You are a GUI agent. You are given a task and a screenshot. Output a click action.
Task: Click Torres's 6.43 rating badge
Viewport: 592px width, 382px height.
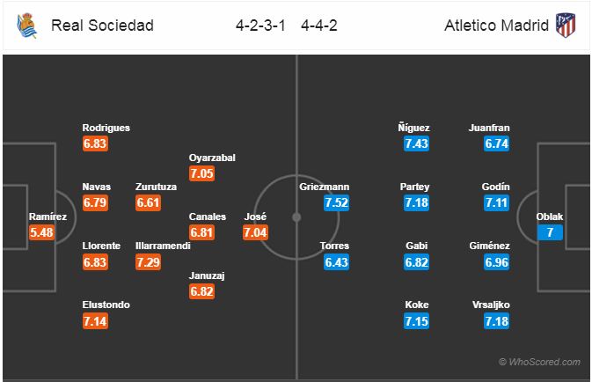tap(338, 262)
